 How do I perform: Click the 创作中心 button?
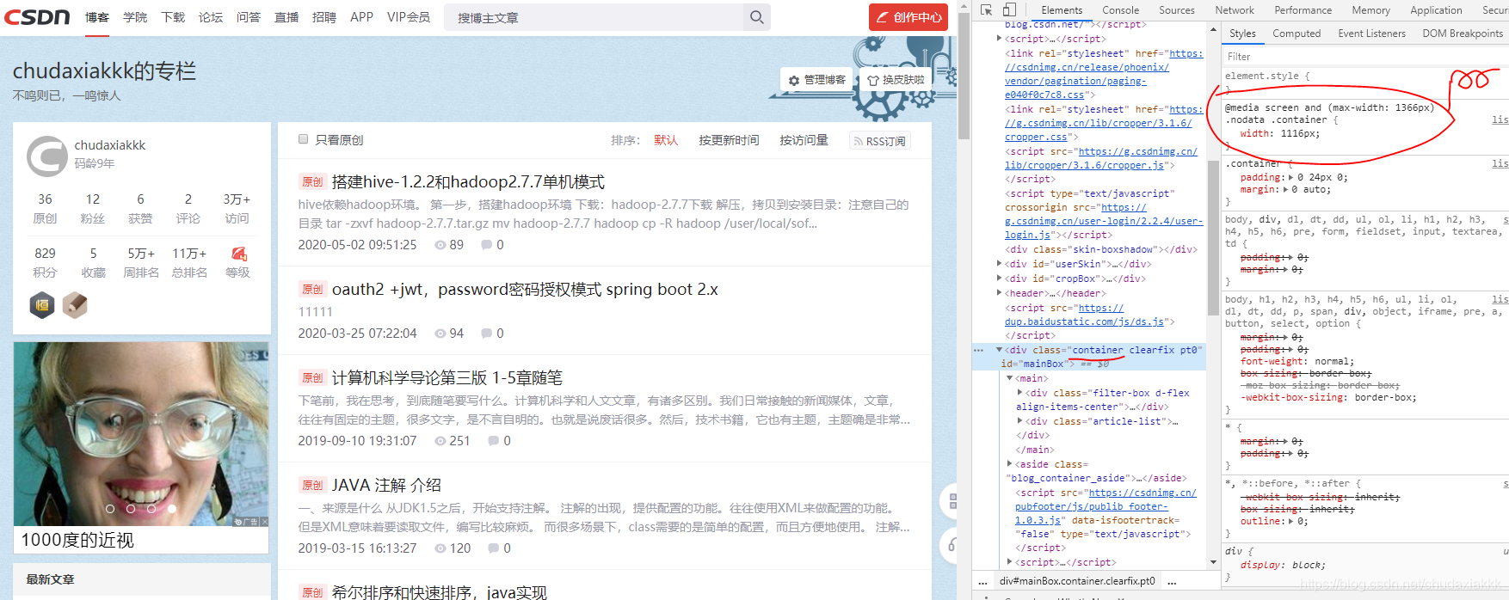tap(908, 17)
